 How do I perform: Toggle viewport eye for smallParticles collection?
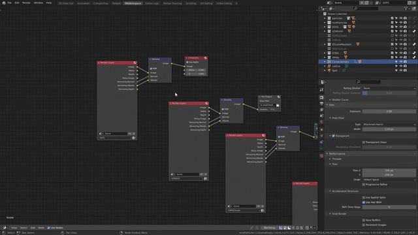(x=400, y=23)
